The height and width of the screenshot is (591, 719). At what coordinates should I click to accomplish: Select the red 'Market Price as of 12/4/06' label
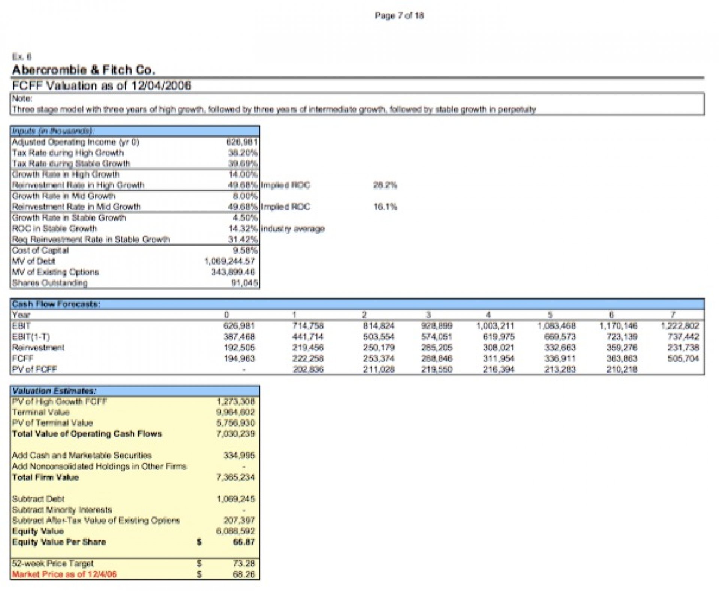(x=64, y=574)
